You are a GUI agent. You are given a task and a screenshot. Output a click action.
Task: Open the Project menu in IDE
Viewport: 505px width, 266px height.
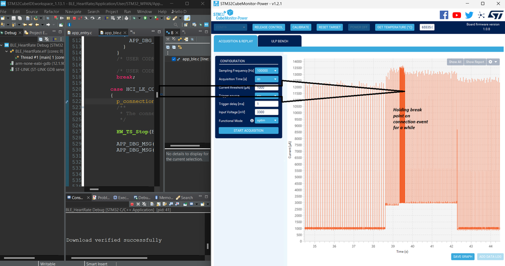[x=112, y=12]
